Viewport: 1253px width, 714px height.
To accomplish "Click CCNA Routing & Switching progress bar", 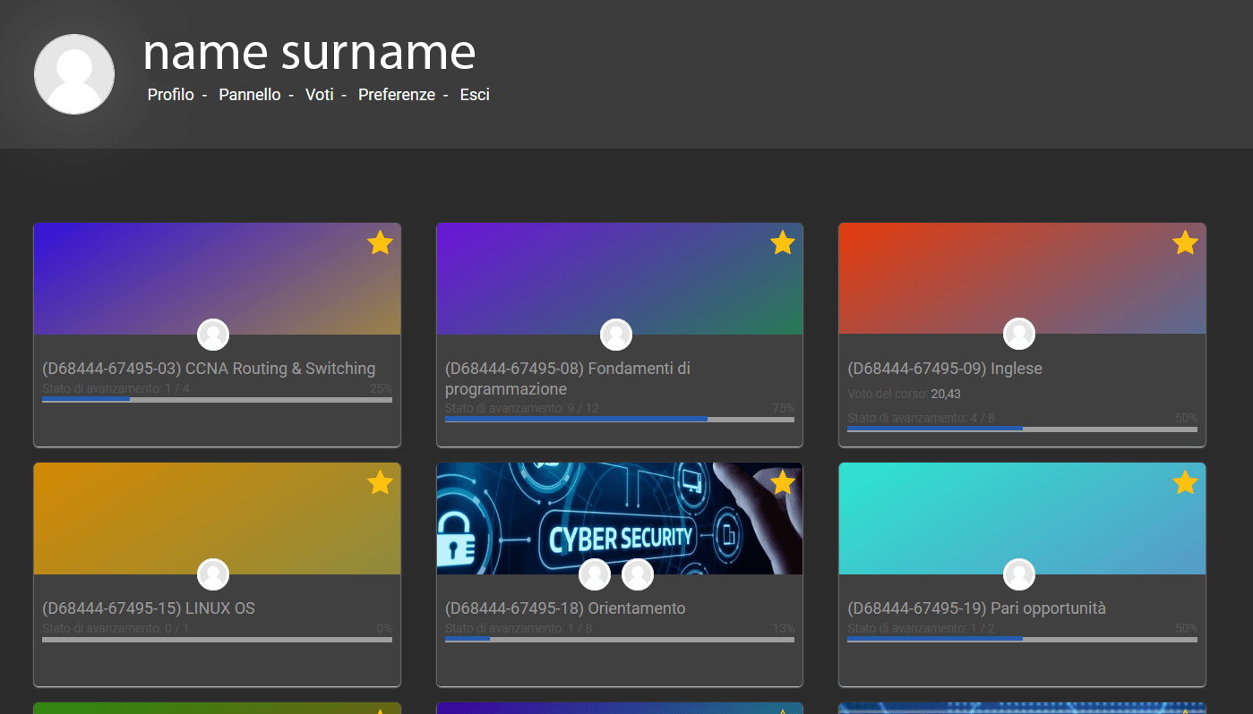I will click(217, 400).
